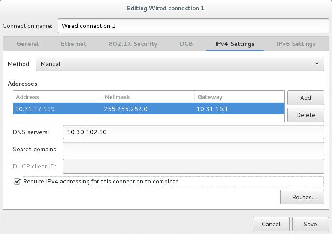Open the DCB tab
332x234 pixels.
click(x=186, y=44)
